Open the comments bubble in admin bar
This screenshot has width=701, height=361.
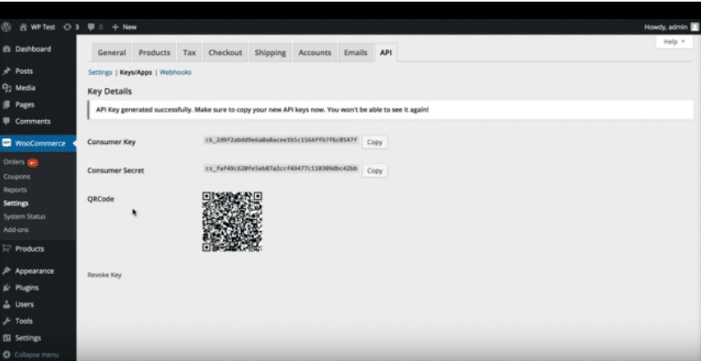click(x=95, y=27)
